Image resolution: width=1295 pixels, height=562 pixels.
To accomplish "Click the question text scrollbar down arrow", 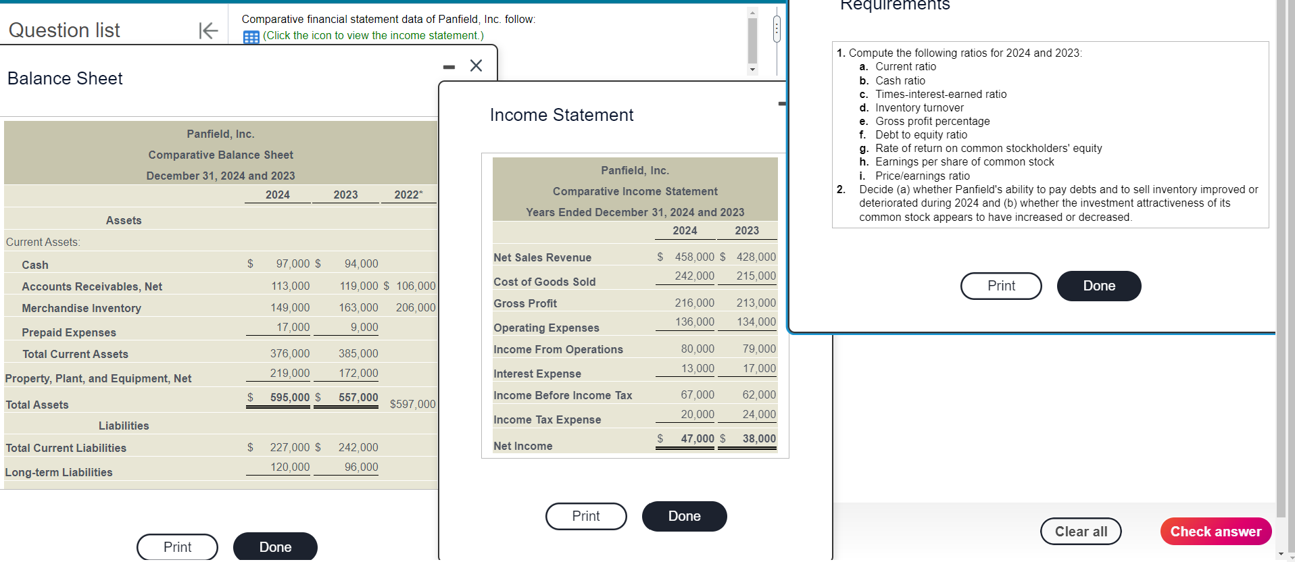I will click(752, 69).
